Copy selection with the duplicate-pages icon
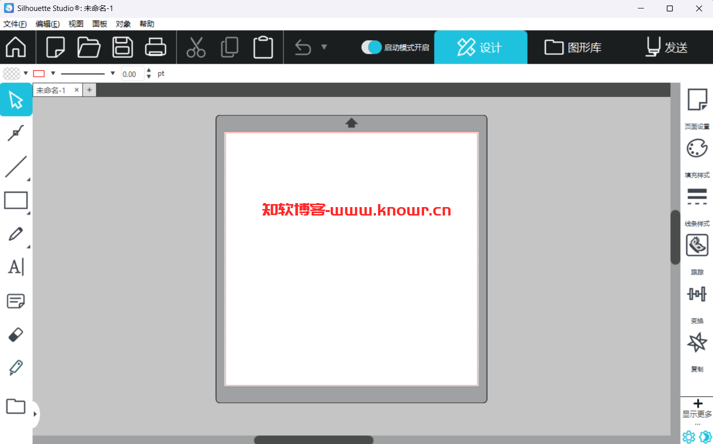713x444 pixels. [229, 47]
